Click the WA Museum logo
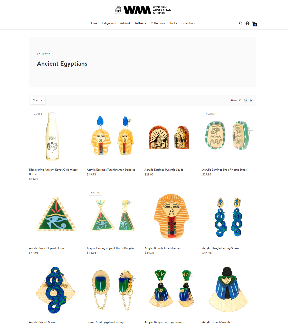The height and width of the screenshot is (325, 288). tap(143, 10)
